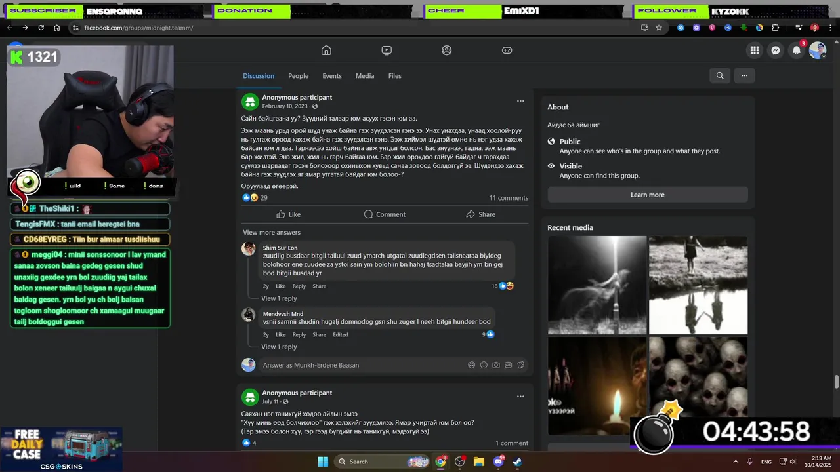This screenshot has width=840, height=472.
Task: Open the browser three-dot menu
Action: [x=830, y=28]
